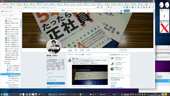Switch to the Blog tab
This screenshot has width=170, height=96.
tap(6, 4)
